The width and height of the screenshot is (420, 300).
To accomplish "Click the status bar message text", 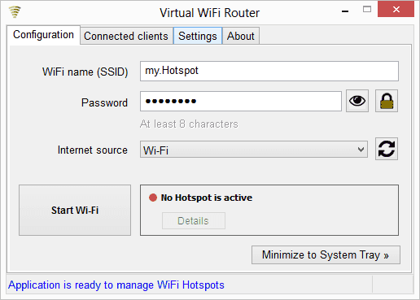I will (x=116, y=285).
